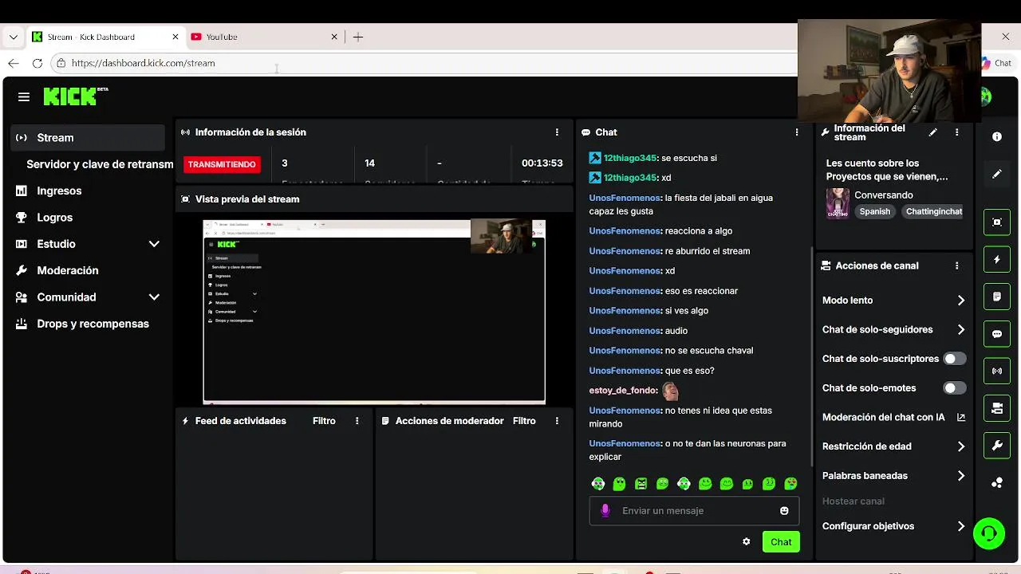Image resolution: width=1021 pixels, height=574 pixels.
Task: Insert the heart-eyes drooling green emote
Action: [790, 483]
